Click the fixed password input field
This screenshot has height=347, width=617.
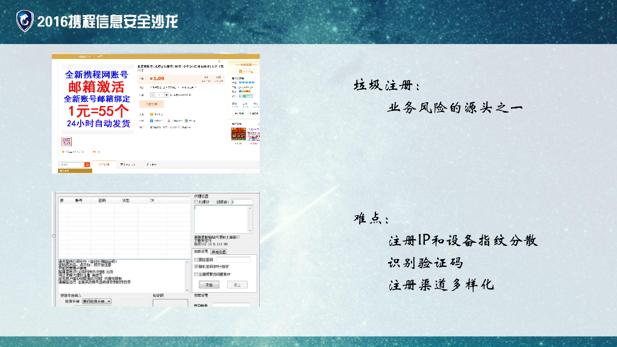tap(233, 260)
